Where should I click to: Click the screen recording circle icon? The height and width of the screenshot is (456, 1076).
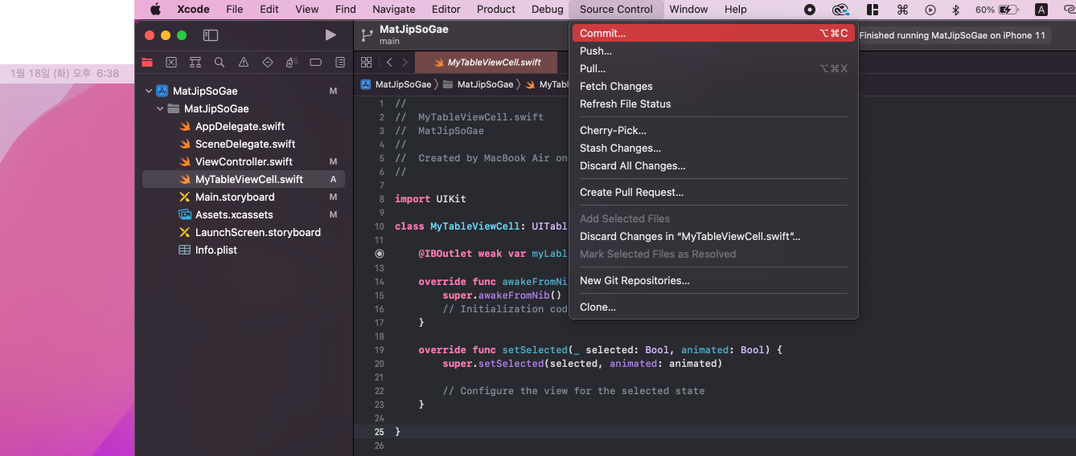pos(810,10)
